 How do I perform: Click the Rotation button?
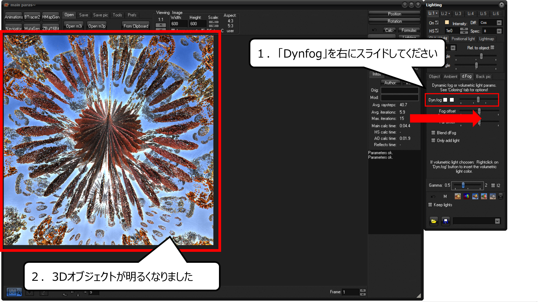[x=394, y=21]
